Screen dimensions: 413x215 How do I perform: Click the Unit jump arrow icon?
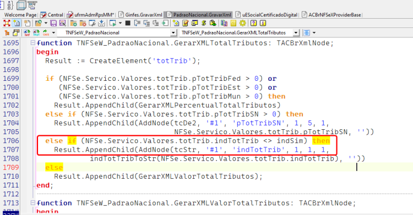point(46,32)
